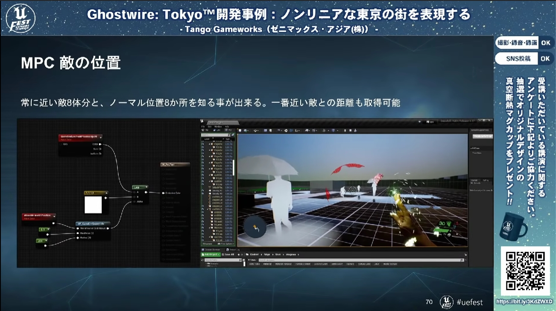Viewport: 556px width, 311px height.
Task: Click the Radius (S) input pin
Action: coord(78,238)
